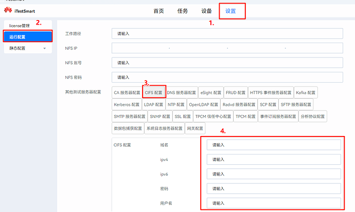Select 运行配置 in the sidebar
355x212 pixels.
pyautogui.click(x=17, y=36)
